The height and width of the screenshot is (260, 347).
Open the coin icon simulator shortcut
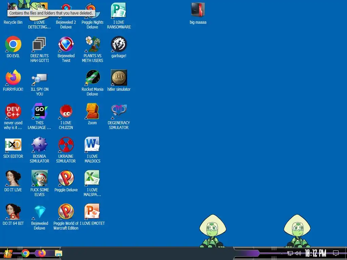[x=119, y=80]
